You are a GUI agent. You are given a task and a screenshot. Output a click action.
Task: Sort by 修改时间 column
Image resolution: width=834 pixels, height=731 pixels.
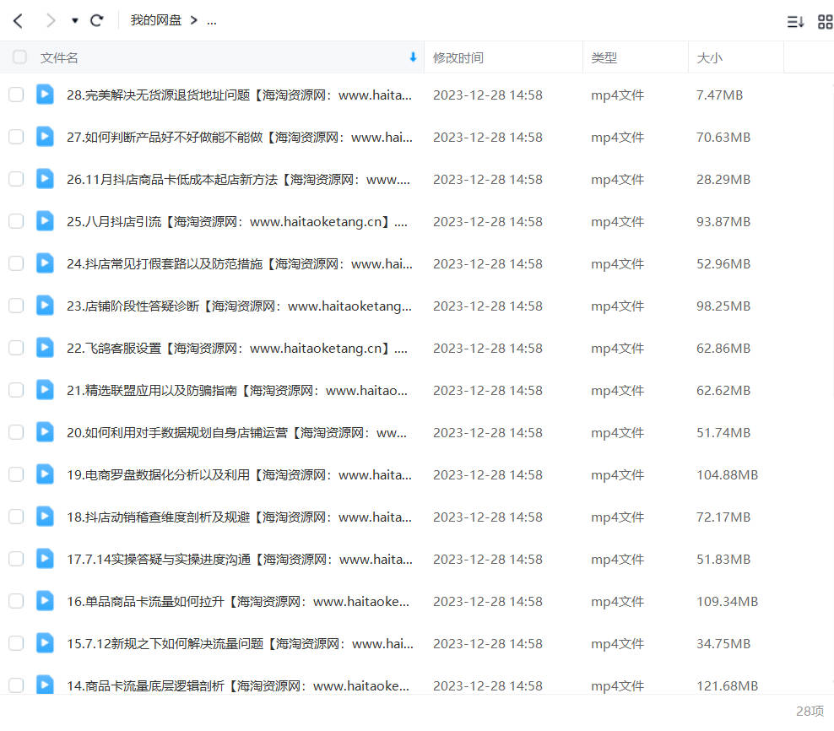coord(458,57)
